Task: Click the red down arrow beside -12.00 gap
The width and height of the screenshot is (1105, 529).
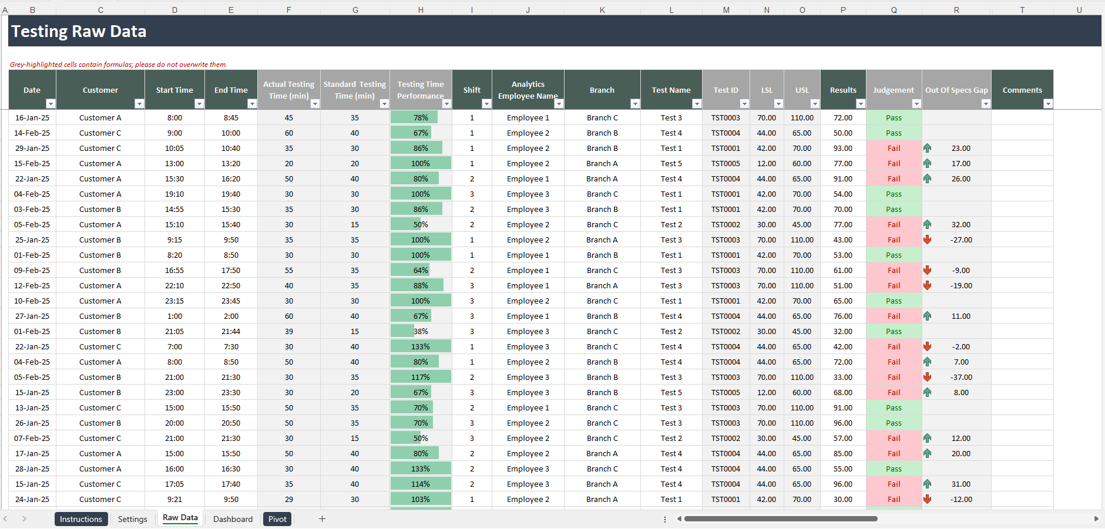Action: tap(928, 499)
